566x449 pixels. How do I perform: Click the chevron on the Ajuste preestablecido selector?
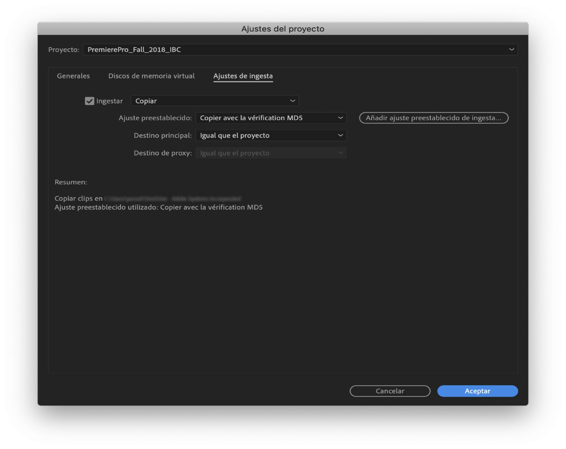[x=340, y=118]
